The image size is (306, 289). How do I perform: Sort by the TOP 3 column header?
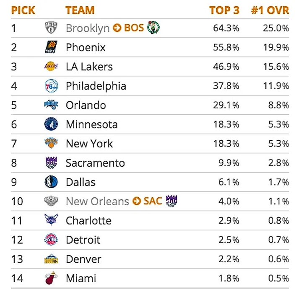(224, 10)
